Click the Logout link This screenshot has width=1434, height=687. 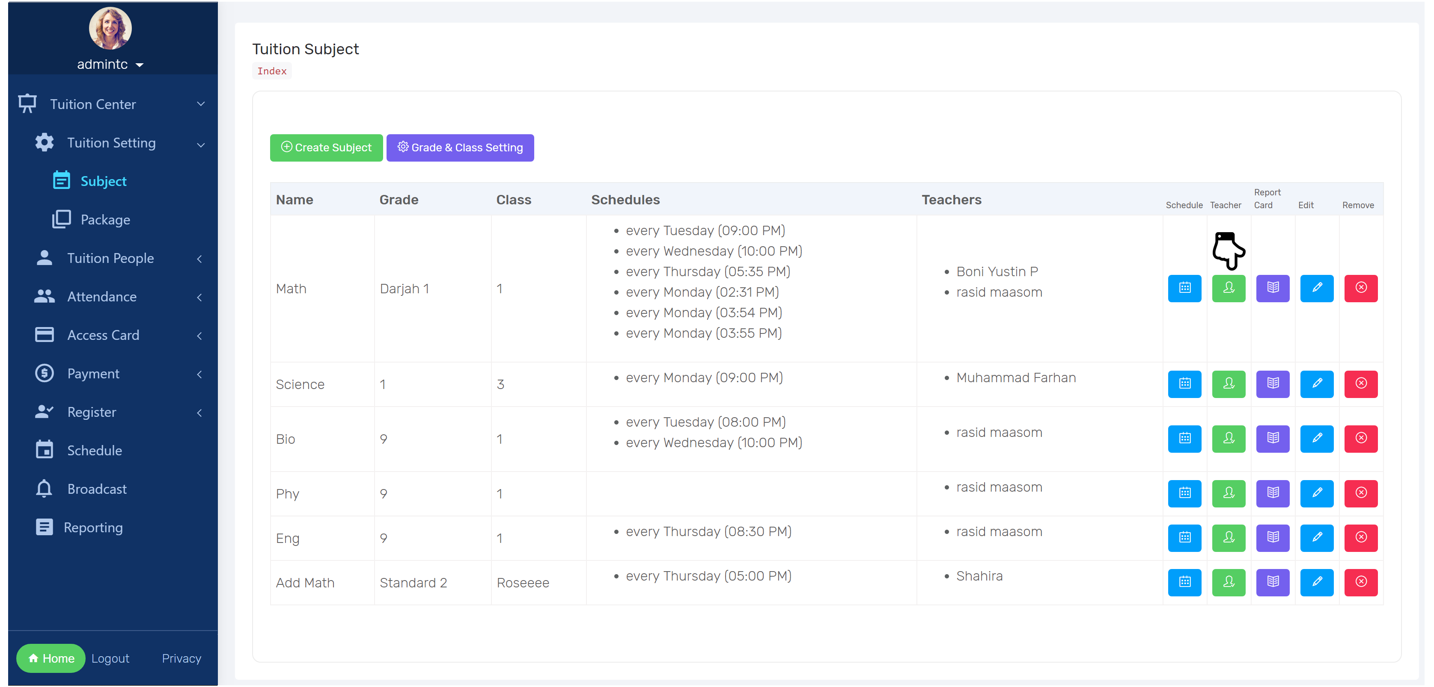tap(110, 658)
